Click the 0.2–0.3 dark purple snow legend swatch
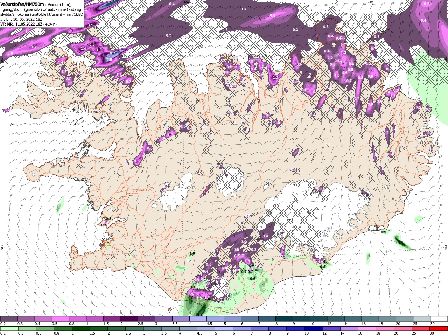The image size is (448, 336). (9, 319)
